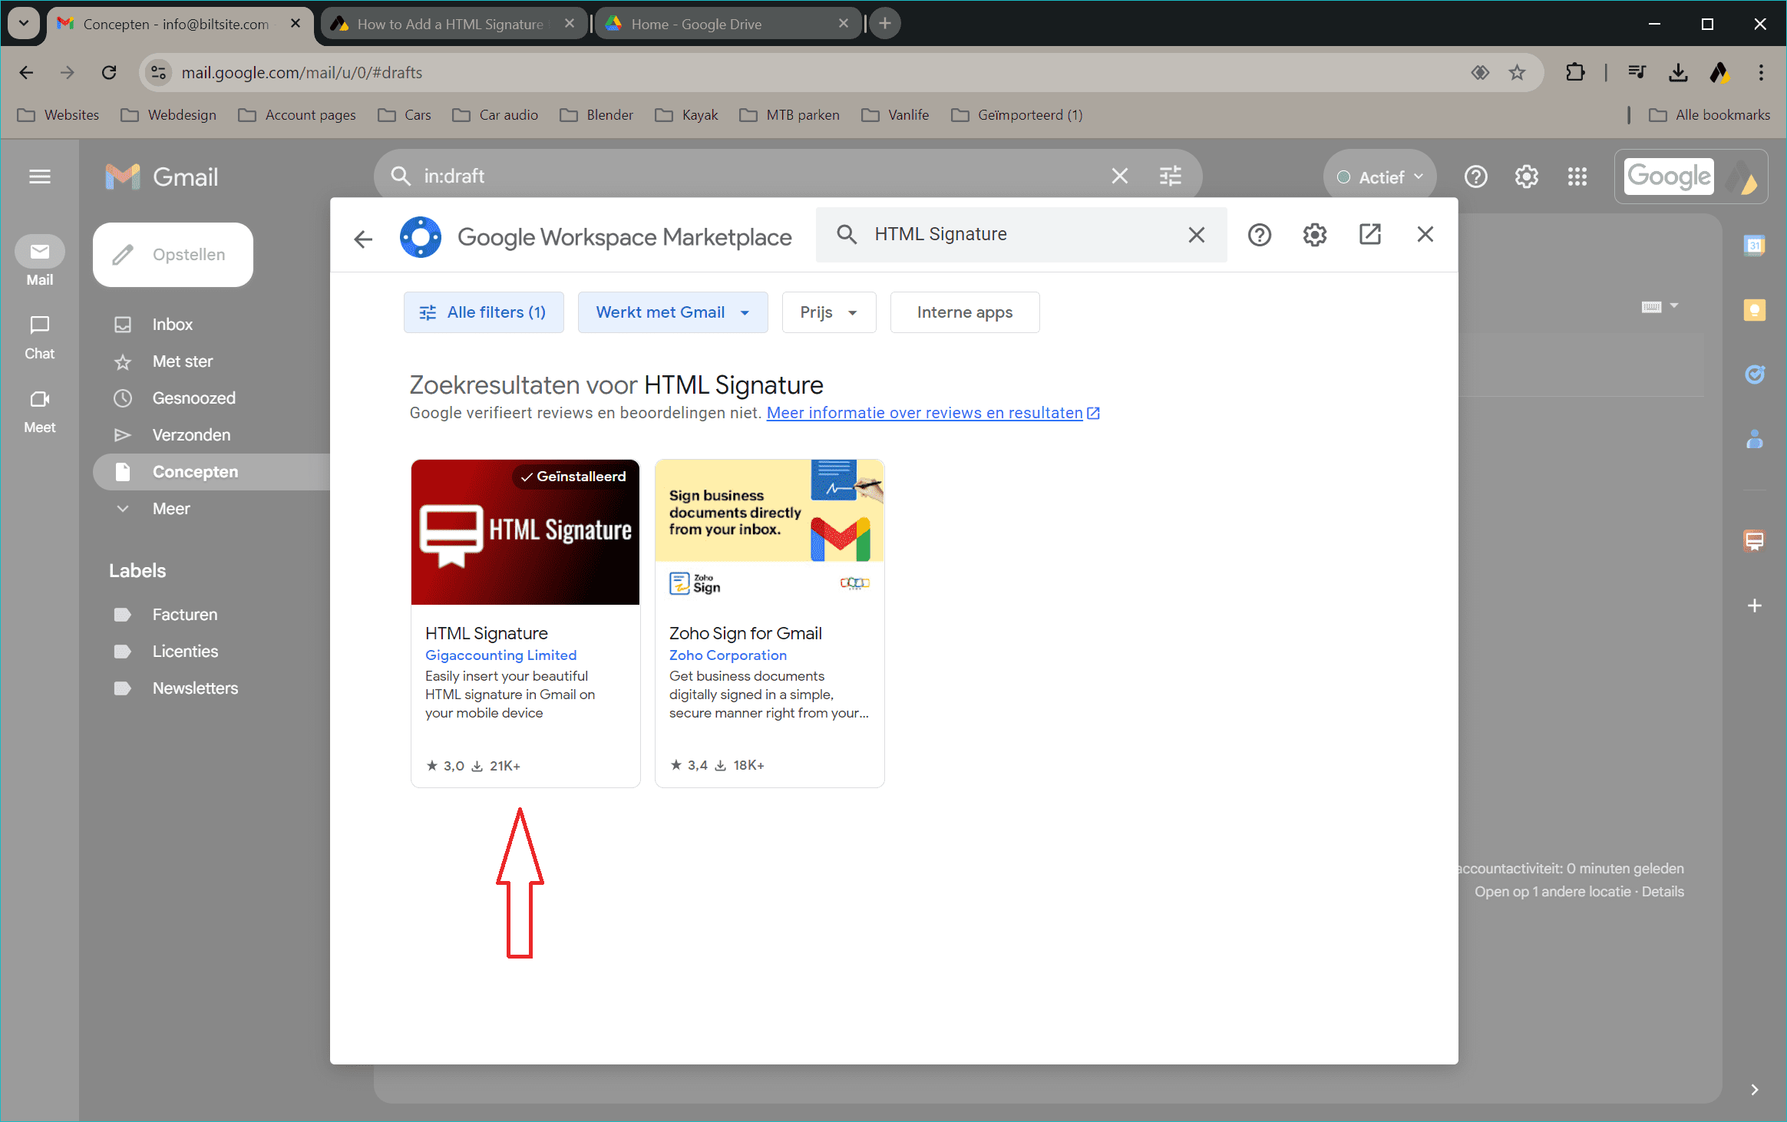Open Gmail settings gear
The width and height of the screenshot is (1787, 1122).
(x=1527, y=177)
